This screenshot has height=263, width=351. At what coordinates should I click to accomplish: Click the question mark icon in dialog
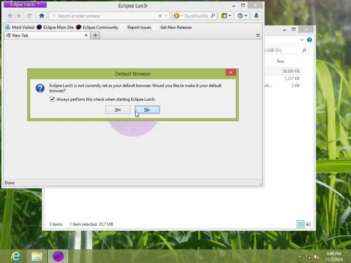click(x=40, y=88)
